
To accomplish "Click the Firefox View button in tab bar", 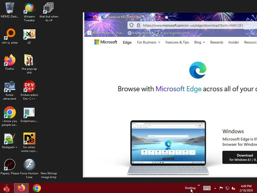I will point(95,17).
